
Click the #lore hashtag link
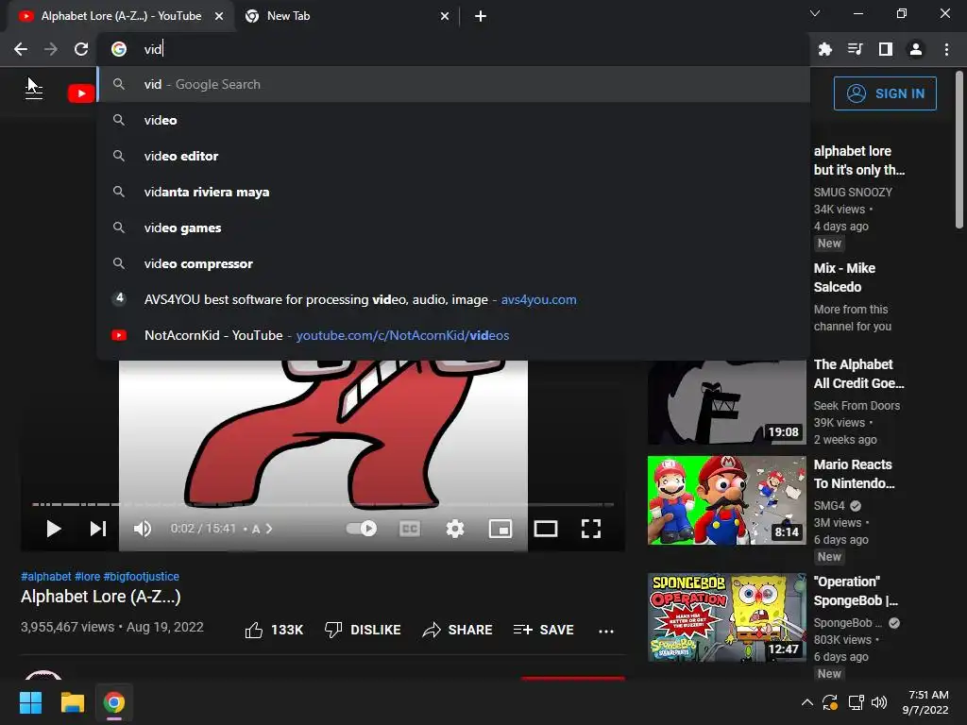tap(87, 577)
